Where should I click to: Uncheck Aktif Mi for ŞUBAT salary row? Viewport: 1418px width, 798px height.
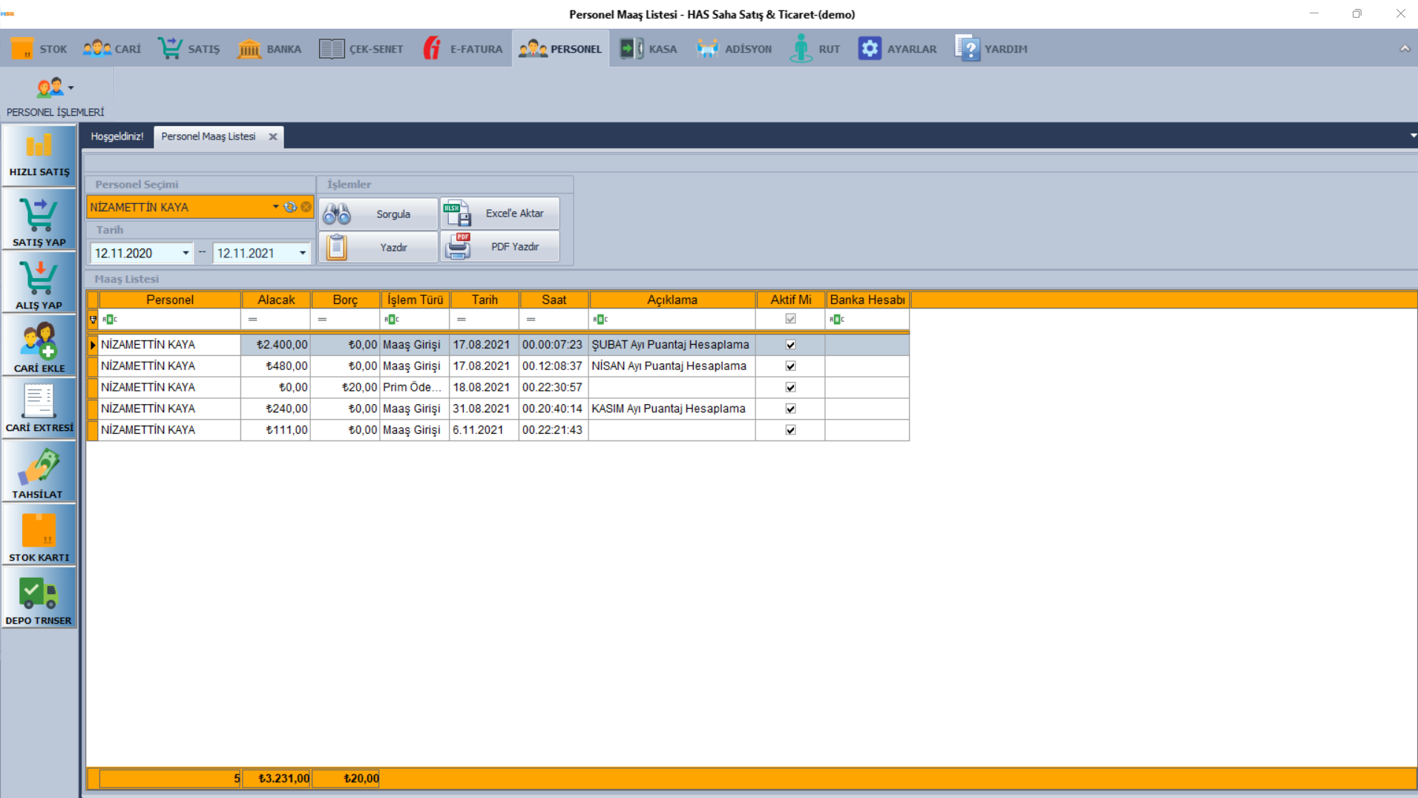click(790, 345)
